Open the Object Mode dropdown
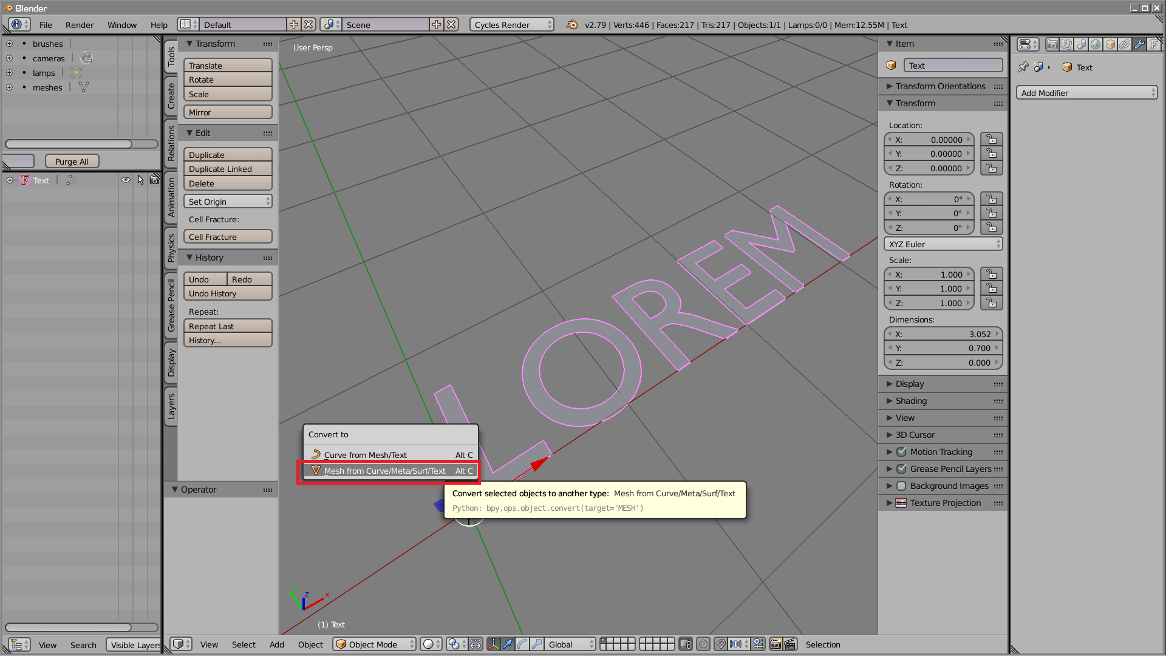Image resolution: width=1166 pixels, height=656 pixels. (375, 644)
